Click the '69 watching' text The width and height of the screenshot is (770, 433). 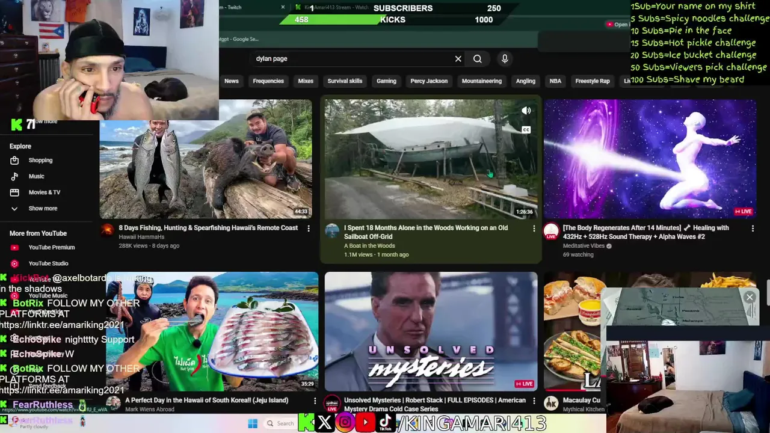[577, 255]
